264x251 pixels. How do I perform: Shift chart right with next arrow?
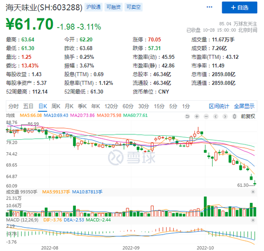[225, 117]
